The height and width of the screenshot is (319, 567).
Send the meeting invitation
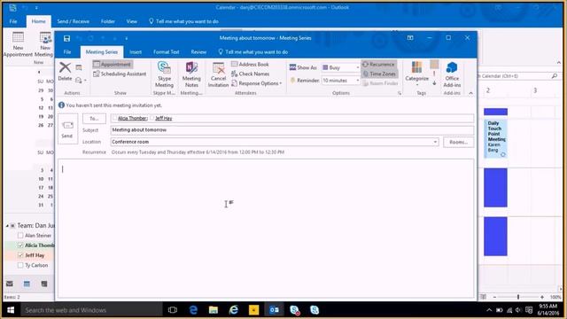point(67,129)
